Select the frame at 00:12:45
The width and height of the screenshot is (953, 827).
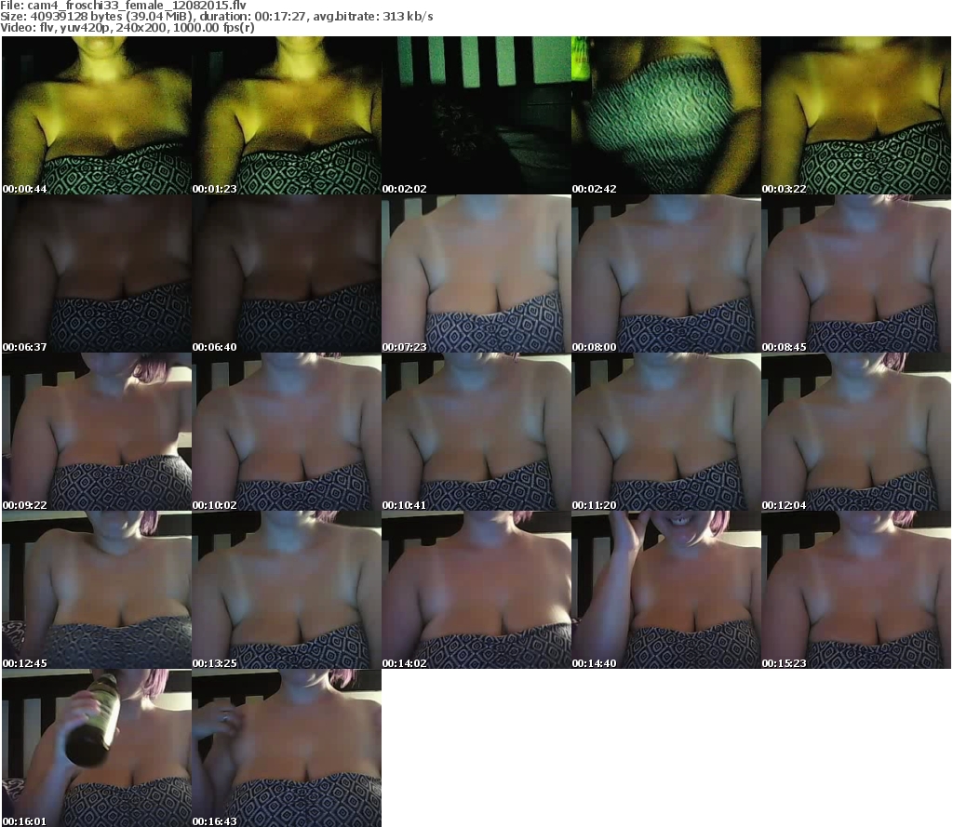point(97,590)
